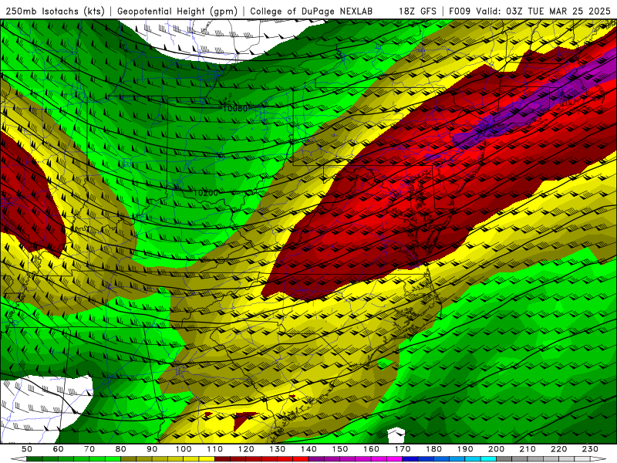Click the legend value 180
This screenshot has height=463, width=617.
click(434, 449)
